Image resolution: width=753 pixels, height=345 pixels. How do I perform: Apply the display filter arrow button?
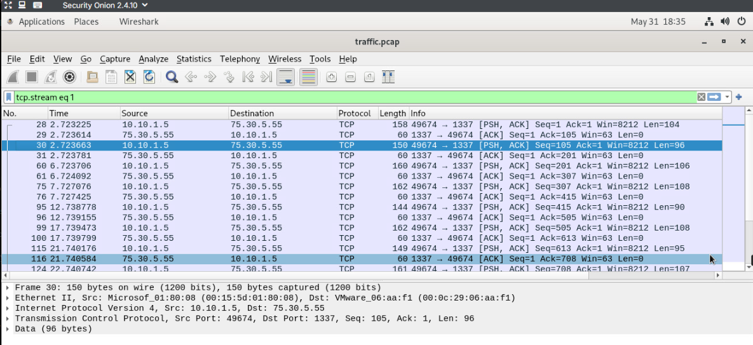tap(714, 97)
